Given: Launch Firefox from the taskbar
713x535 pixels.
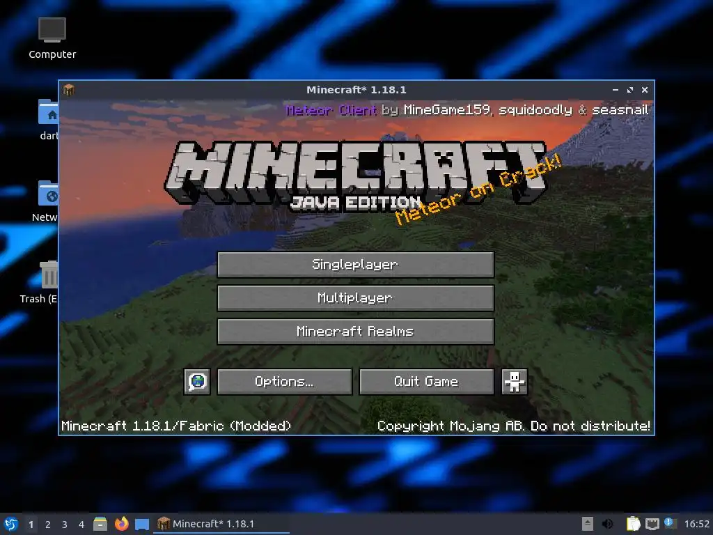Looking at the screenshot, I should pos(121,524).
